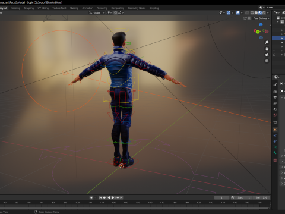Screen dimensions: 285x214
Task: Open the View Layer properties tab
Action: point(275,103)
